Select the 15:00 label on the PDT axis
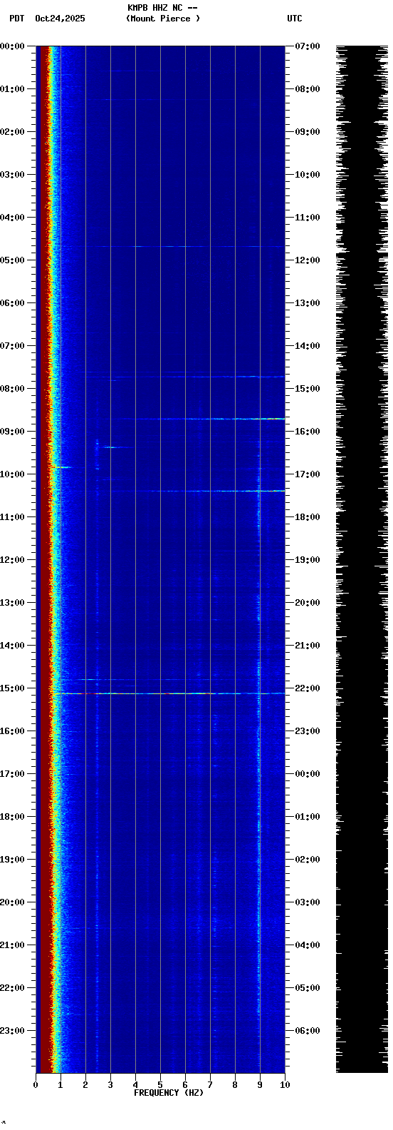 [x=12, y=688]
